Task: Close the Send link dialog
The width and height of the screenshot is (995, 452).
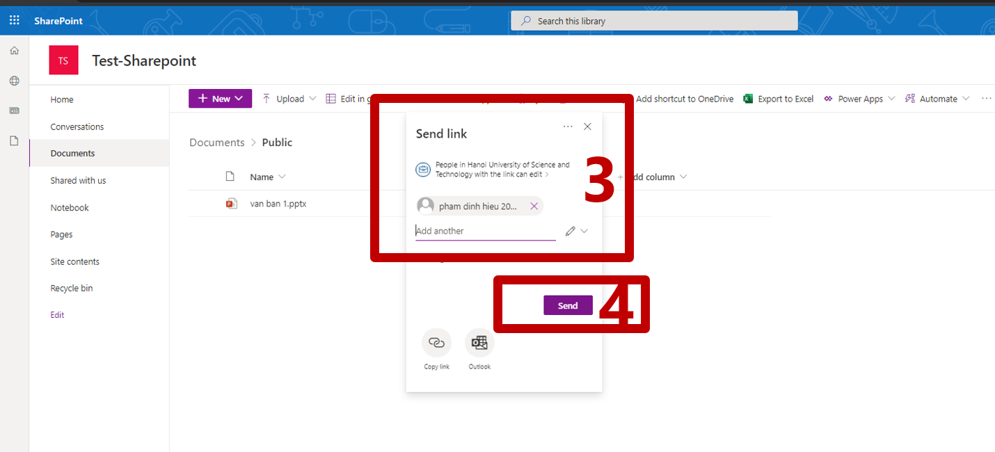Action: [587, 127]
